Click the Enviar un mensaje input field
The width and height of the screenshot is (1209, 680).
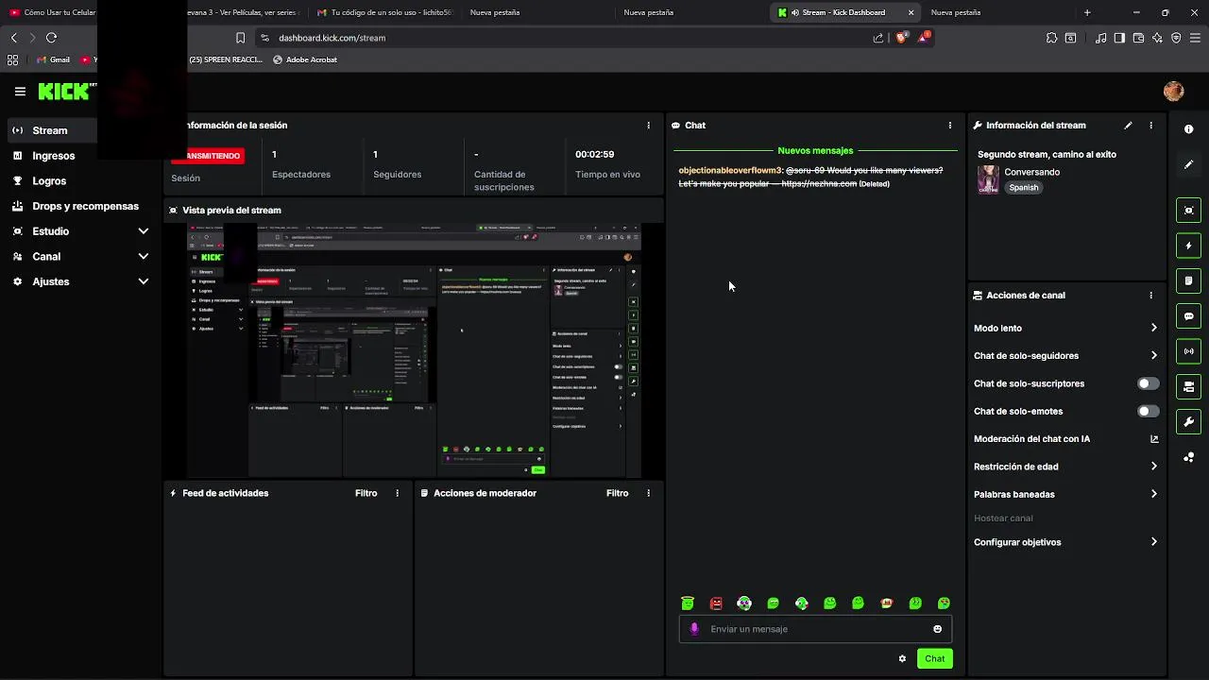(x=815, y=629)
